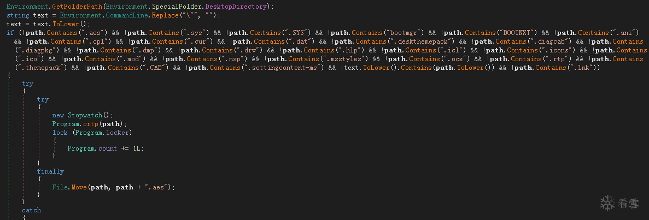Select the Stopwatch class name
Screen dimensions: 649x220
(85, 115)
